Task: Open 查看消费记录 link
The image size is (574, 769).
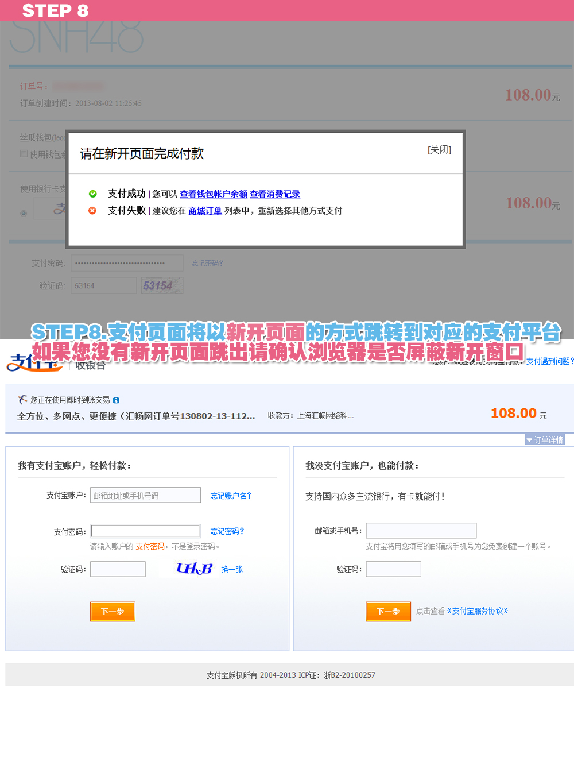Action: (275, 194)
